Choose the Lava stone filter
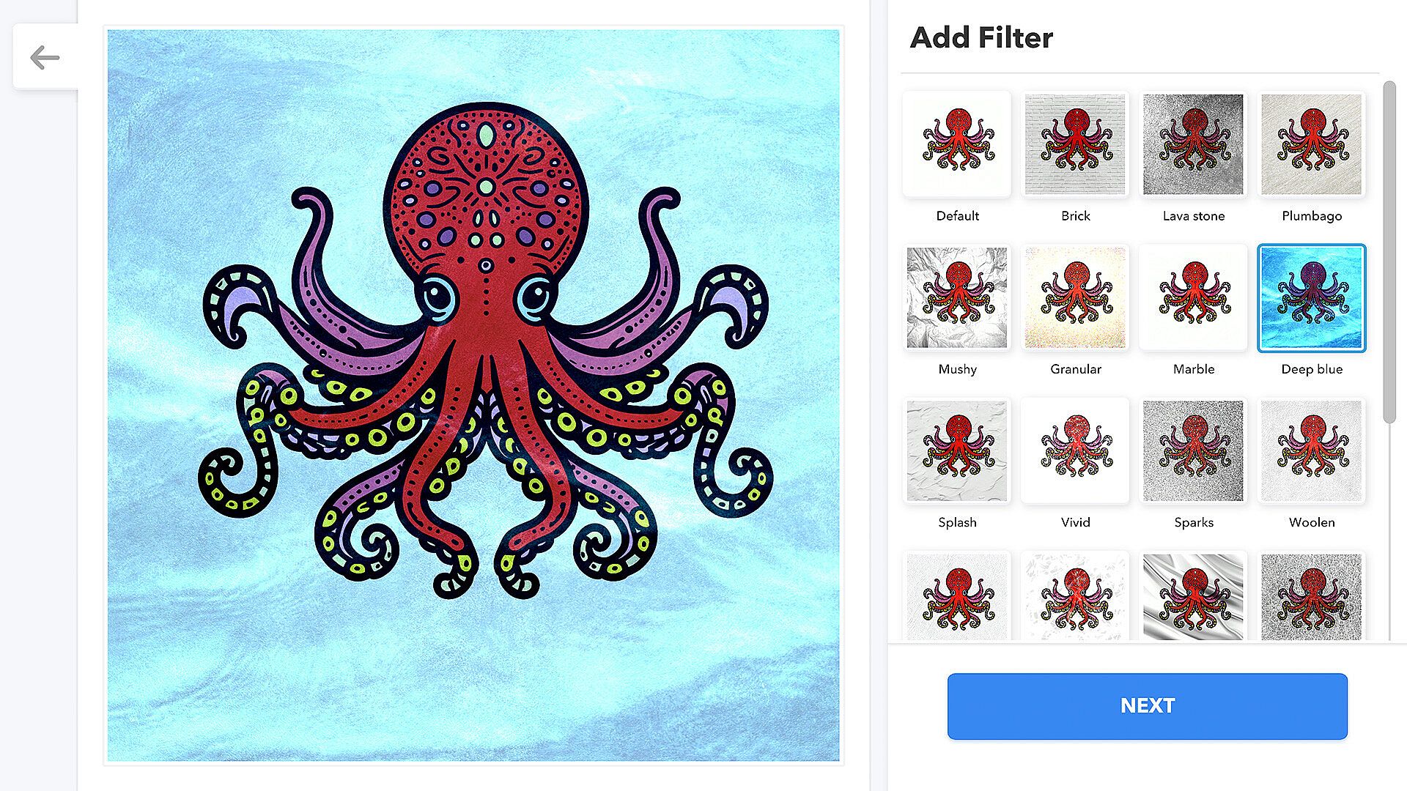Viewport: 1407px width, 791px height. (x=1193, y=144)
